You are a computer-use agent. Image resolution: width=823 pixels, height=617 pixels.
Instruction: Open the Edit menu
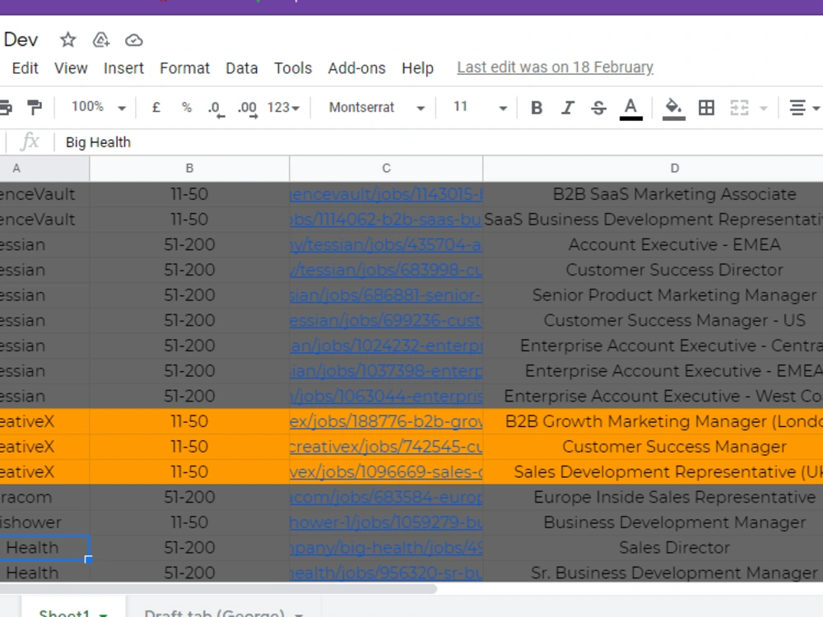point(26,68)
